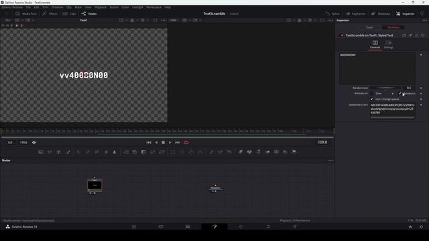Screen dimensions: 429x241
Task: Add a Fast Noise node from the toolbar
Action: [x=50, y=152]
